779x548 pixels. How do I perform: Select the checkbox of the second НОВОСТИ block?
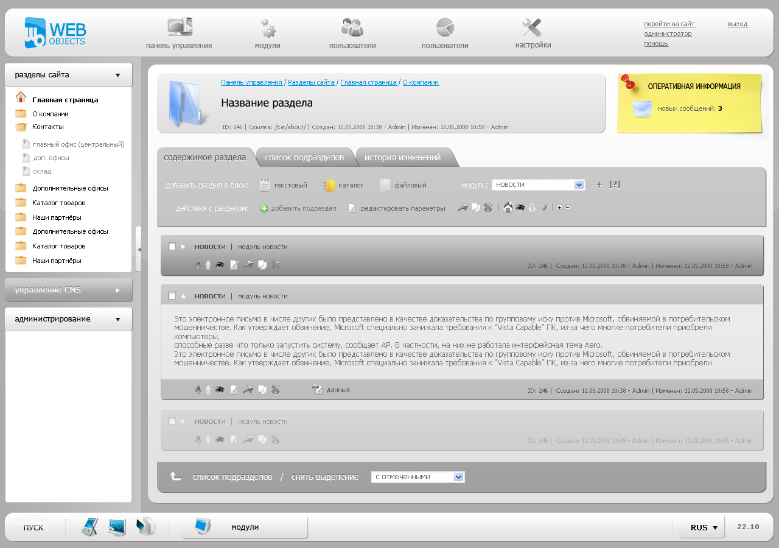[x=171, y=296]
